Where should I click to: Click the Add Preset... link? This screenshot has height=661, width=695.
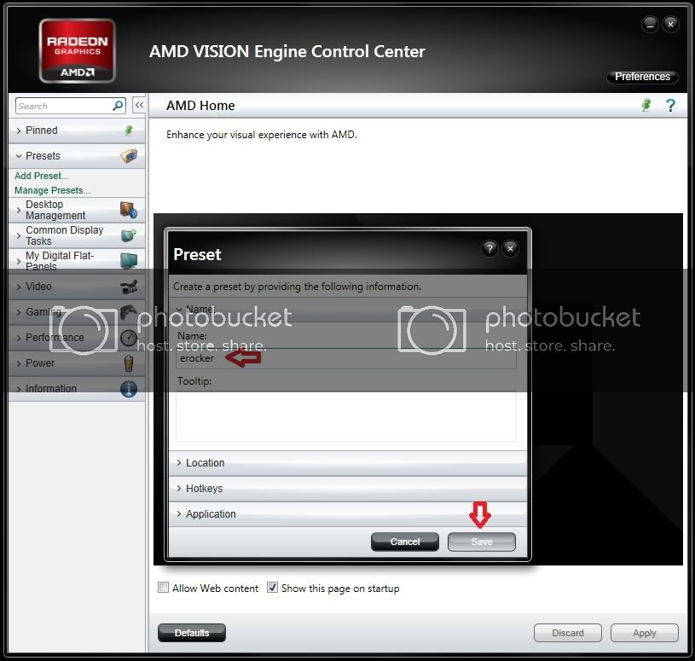coord(41,176)
